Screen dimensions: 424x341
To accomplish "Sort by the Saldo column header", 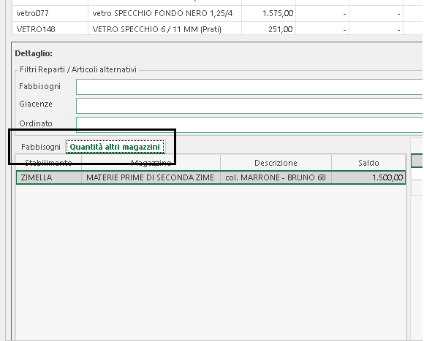I will [368, 163].
